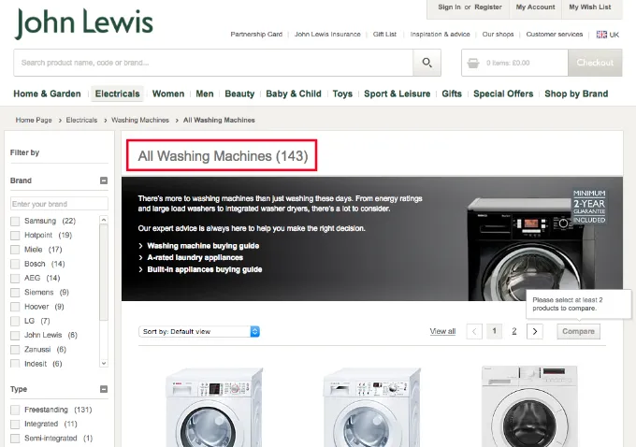Open the Beauty menu
636x447 pixels.
click(x=239, y=94)
